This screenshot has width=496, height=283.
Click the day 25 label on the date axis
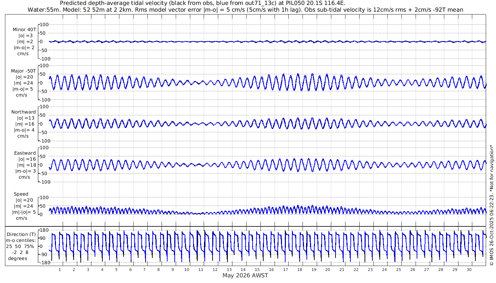tap(399, 270)
